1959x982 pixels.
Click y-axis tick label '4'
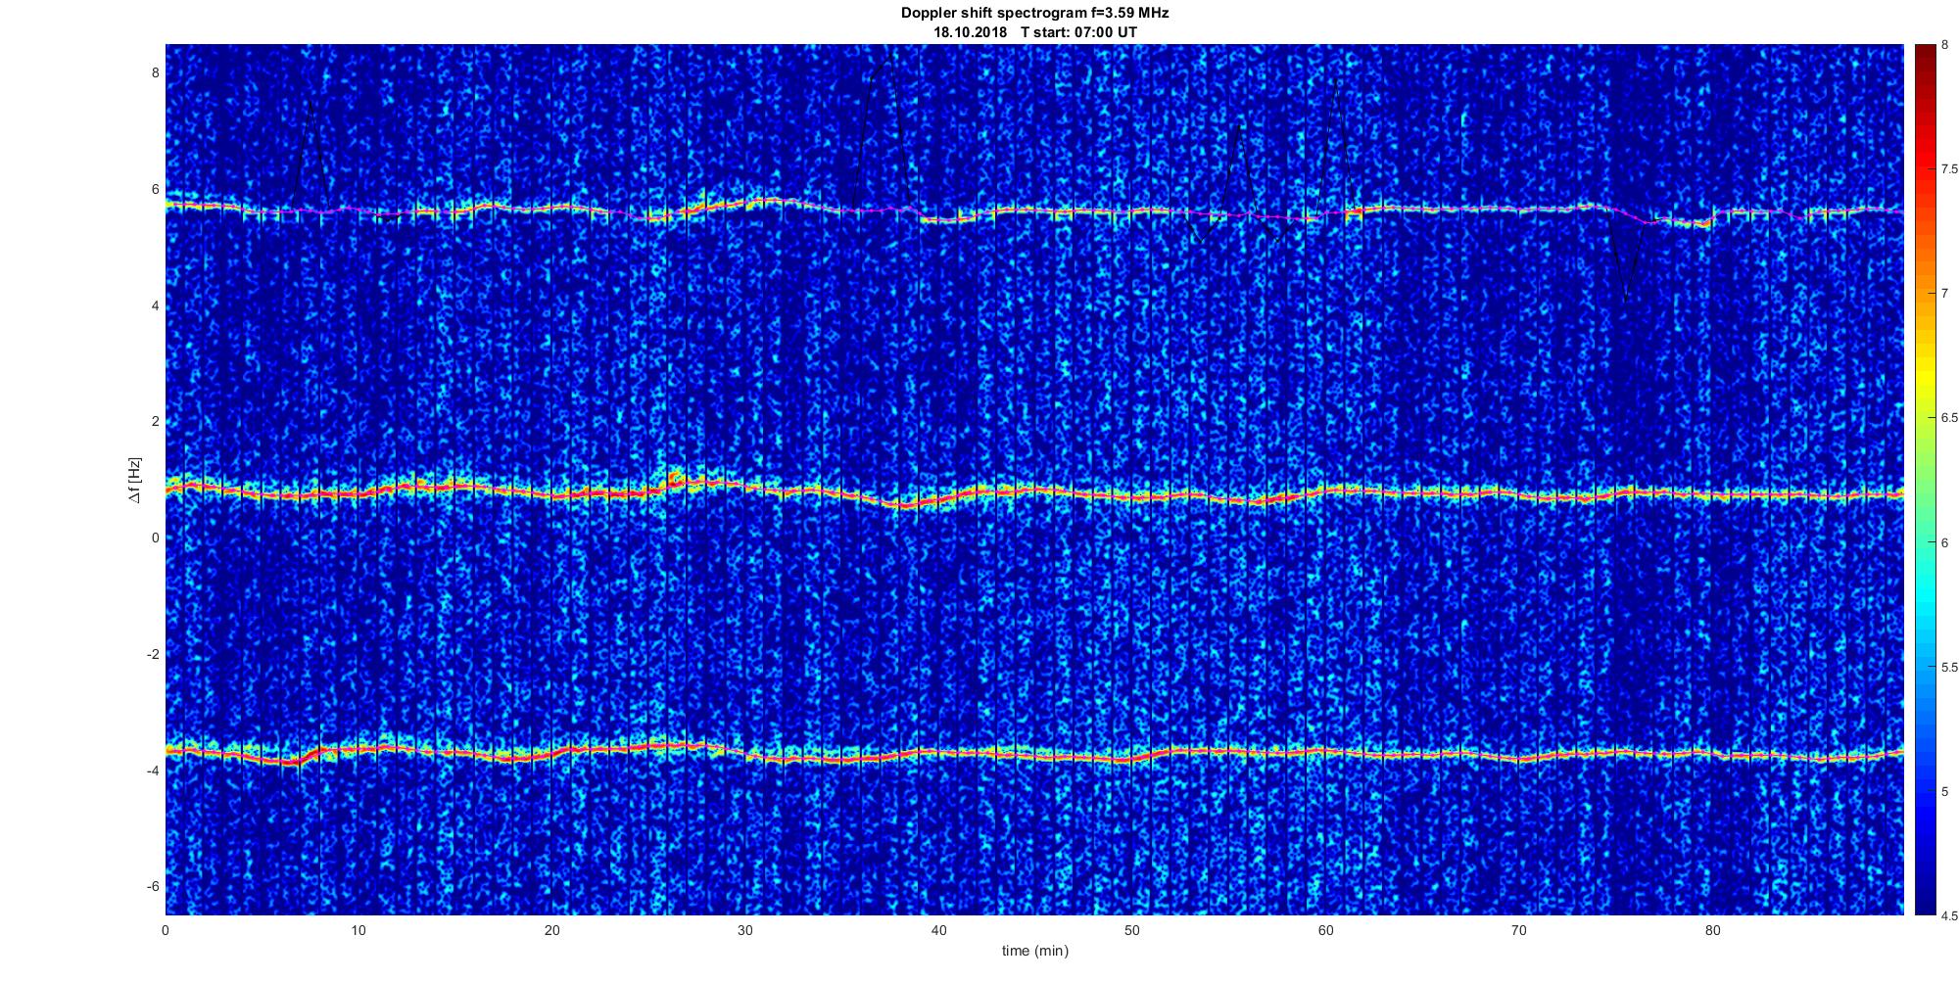(x=155, y=305)
